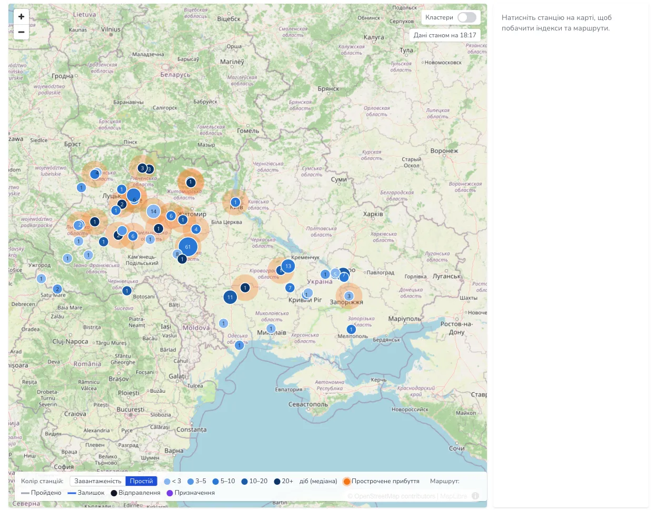Click the Призначення purple legend dot
This screenshot has height=510, width=657.
point(170,493)
